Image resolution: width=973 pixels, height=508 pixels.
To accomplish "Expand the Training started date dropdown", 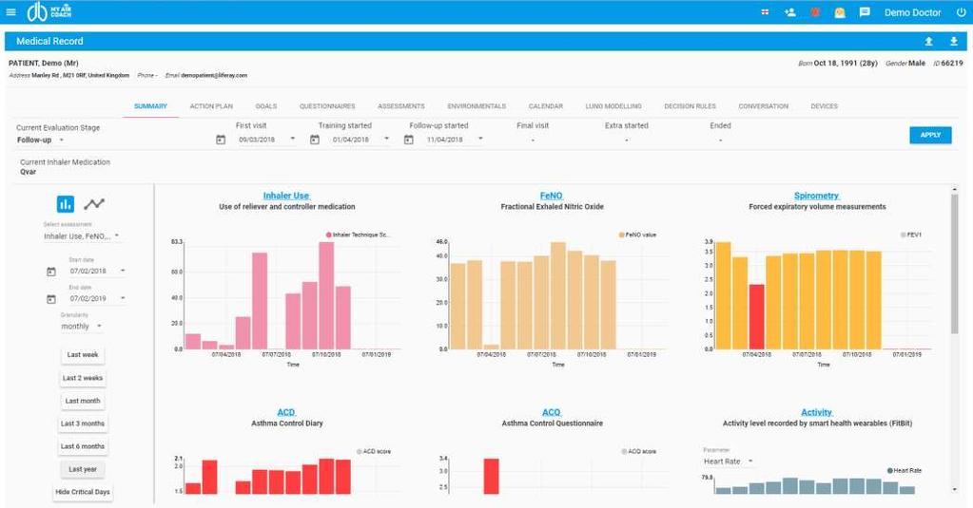I will point(360,140).
